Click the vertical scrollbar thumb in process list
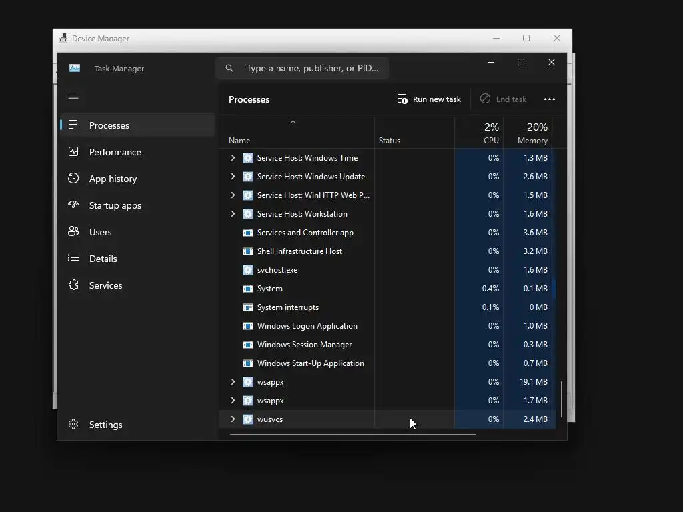683x512 pixels. (562, 399)
